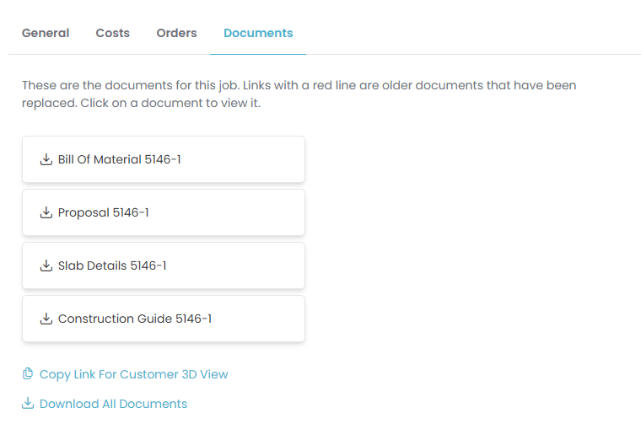Click download icon next to Proposal 5146-1
This screenshot has height=429, width=641.
pyautogui.click(x=46, y=212)
